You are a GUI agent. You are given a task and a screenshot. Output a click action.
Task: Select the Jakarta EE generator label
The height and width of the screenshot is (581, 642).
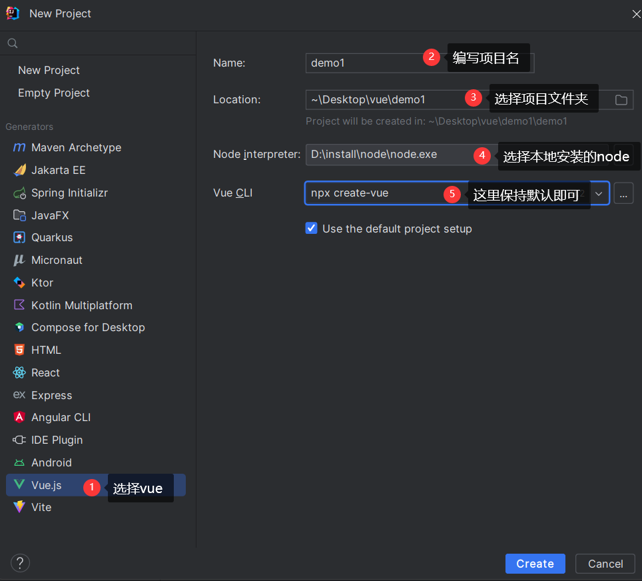[59, 170]
